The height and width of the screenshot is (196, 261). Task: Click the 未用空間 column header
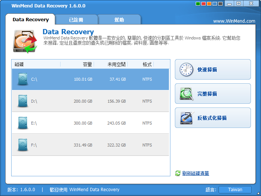click(116, 64)
